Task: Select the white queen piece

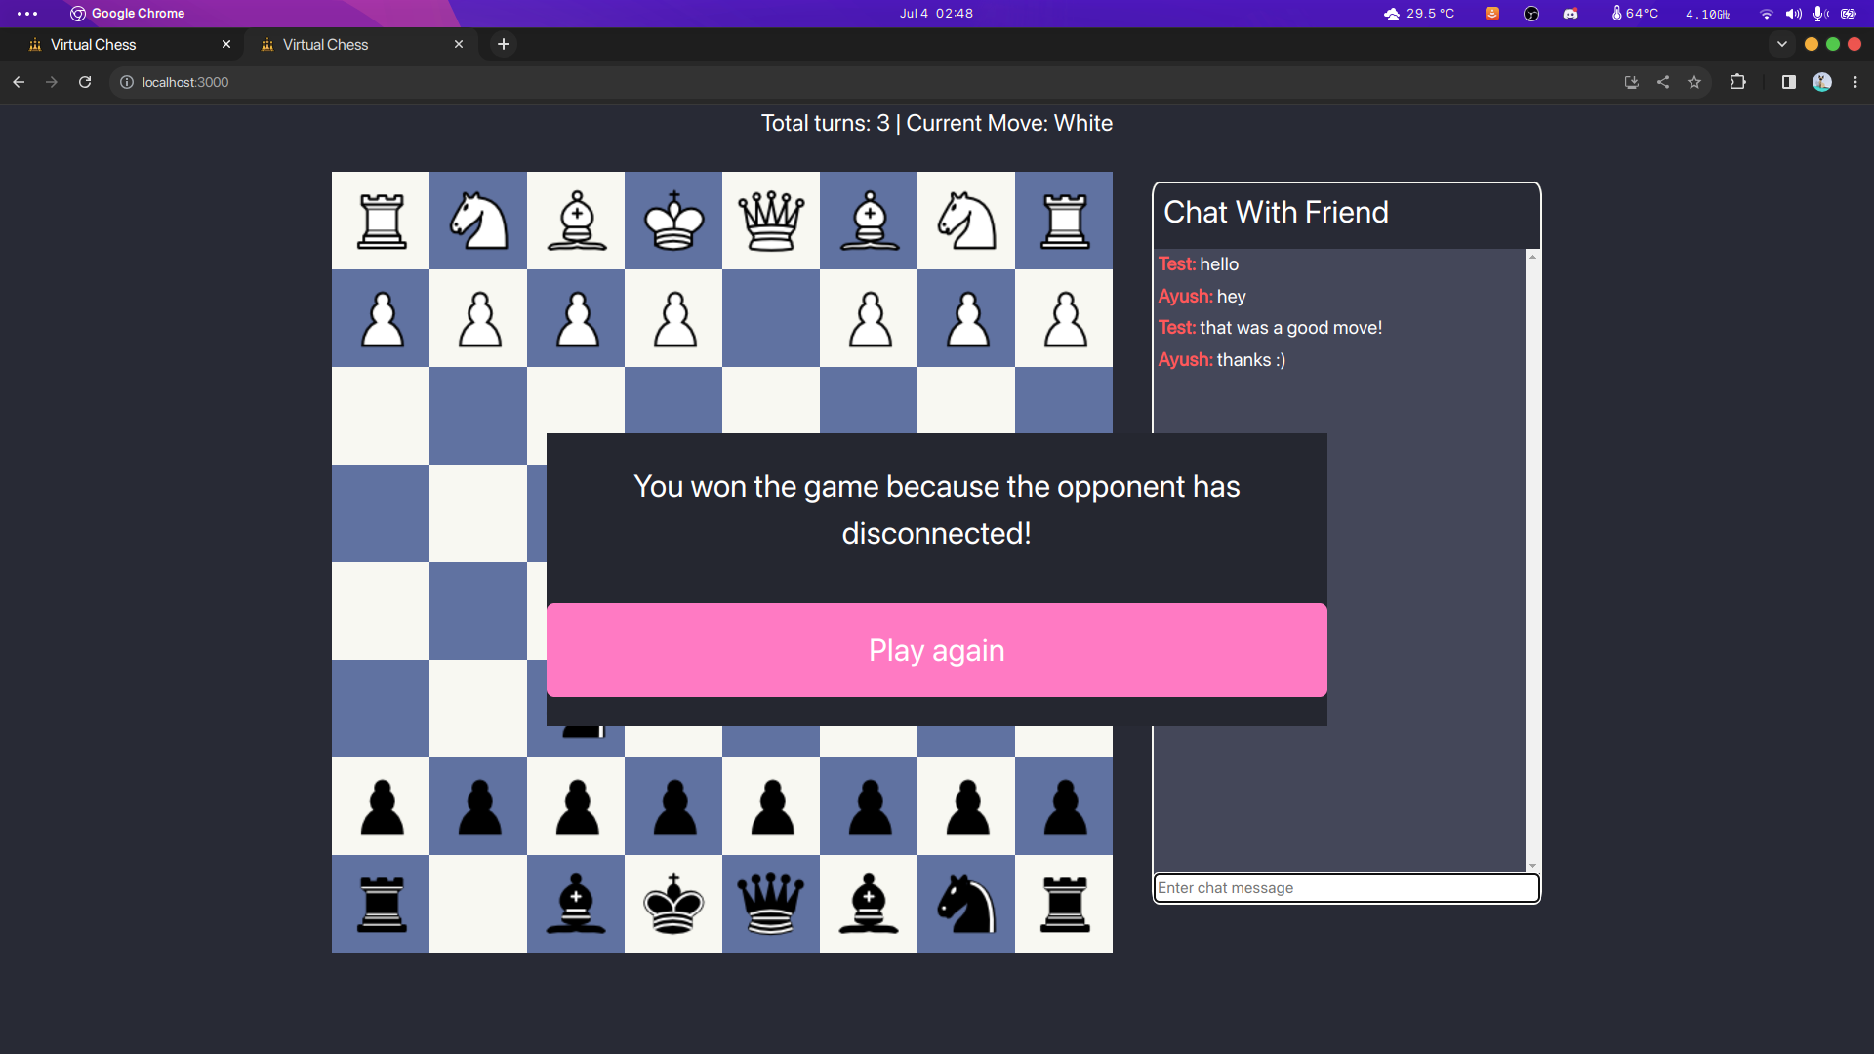Action: tap(771, 220)
